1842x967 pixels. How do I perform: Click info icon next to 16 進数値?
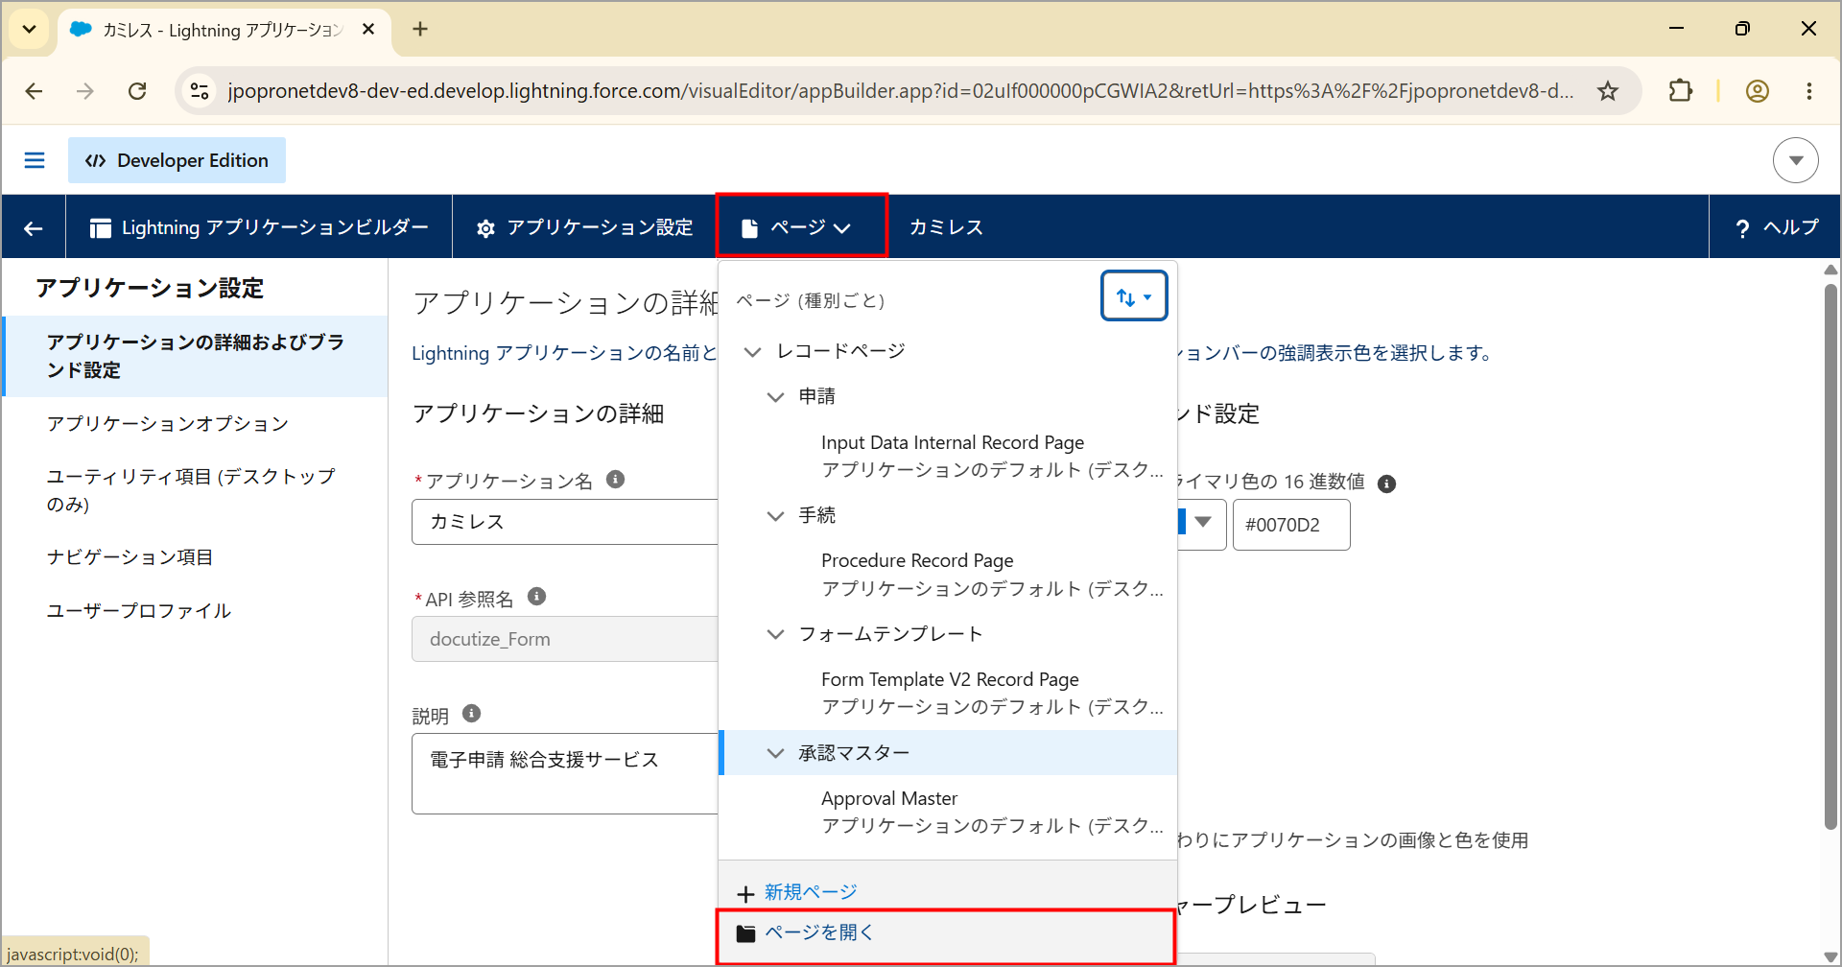click(1386, 483)
